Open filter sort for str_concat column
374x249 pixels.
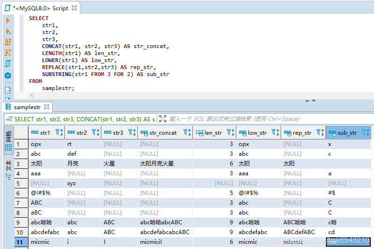187,132
